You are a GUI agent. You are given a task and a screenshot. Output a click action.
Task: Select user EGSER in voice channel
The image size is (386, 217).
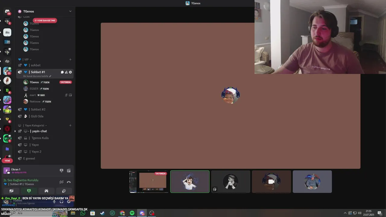(x=48, y=89)
